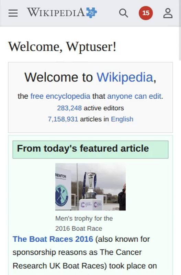Click the trophy image caption text
Screen dimensions: 181x275
[84, 223]
